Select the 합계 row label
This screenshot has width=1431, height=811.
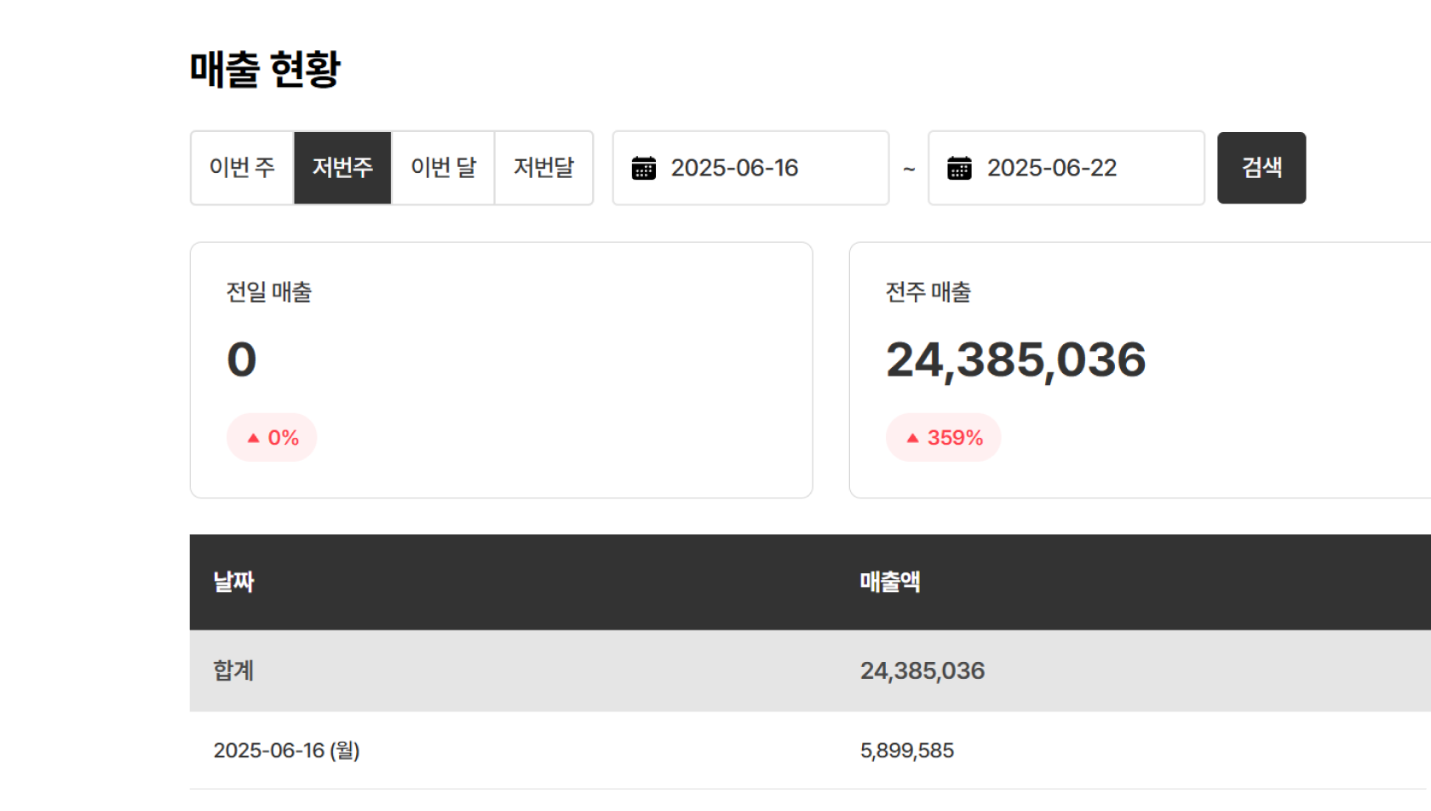point(233,671)
